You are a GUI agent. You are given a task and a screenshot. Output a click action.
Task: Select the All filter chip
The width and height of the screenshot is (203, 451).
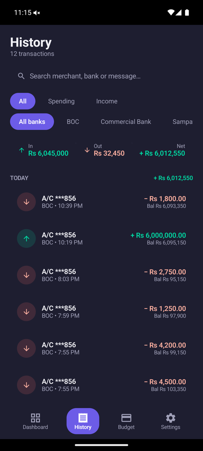pyautogui.click(x=23, y=101)
